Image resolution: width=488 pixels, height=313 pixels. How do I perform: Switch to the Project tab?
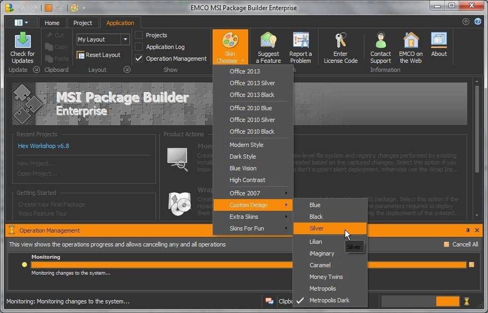(83, 23)
